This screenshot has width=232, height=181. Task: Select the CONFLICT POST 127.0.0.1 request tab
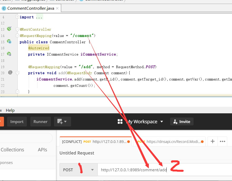click(x=96, y=142)
